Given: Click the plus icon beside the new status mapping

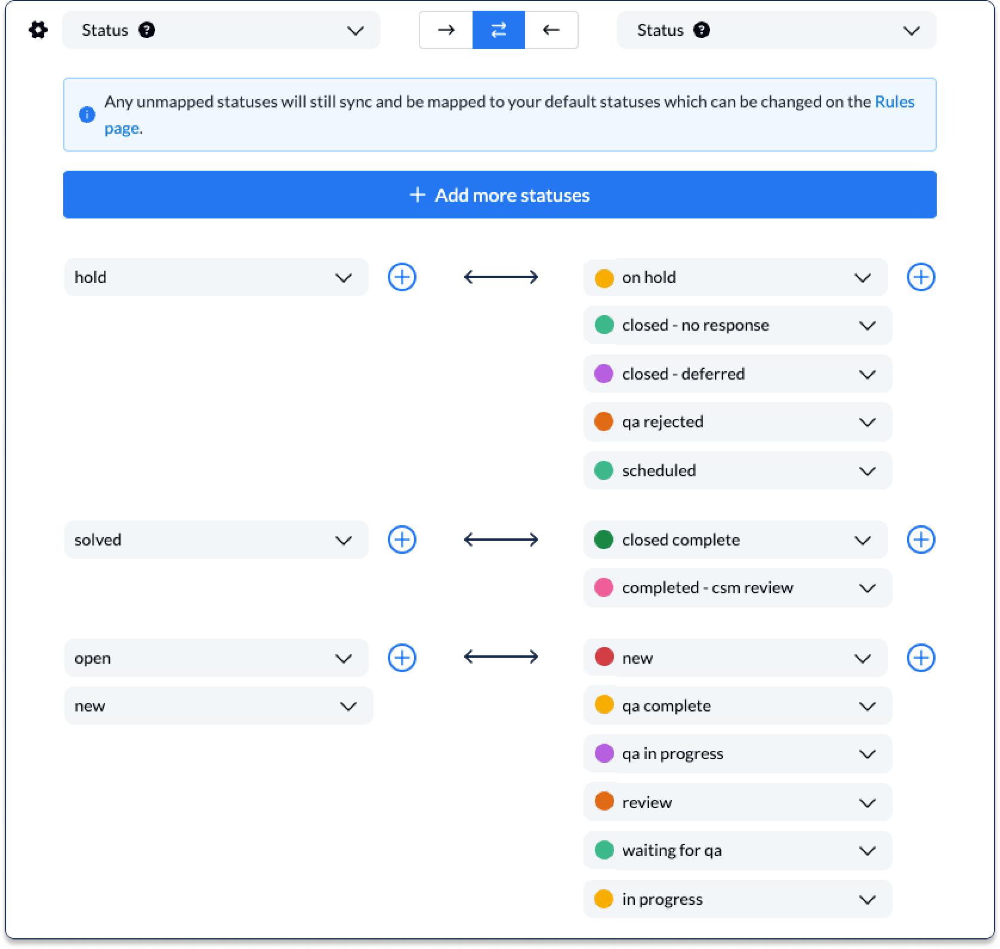Looking at the screenshot, I should [921, 658].
